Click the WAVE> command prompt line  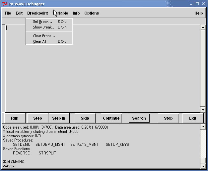point(9,166)
